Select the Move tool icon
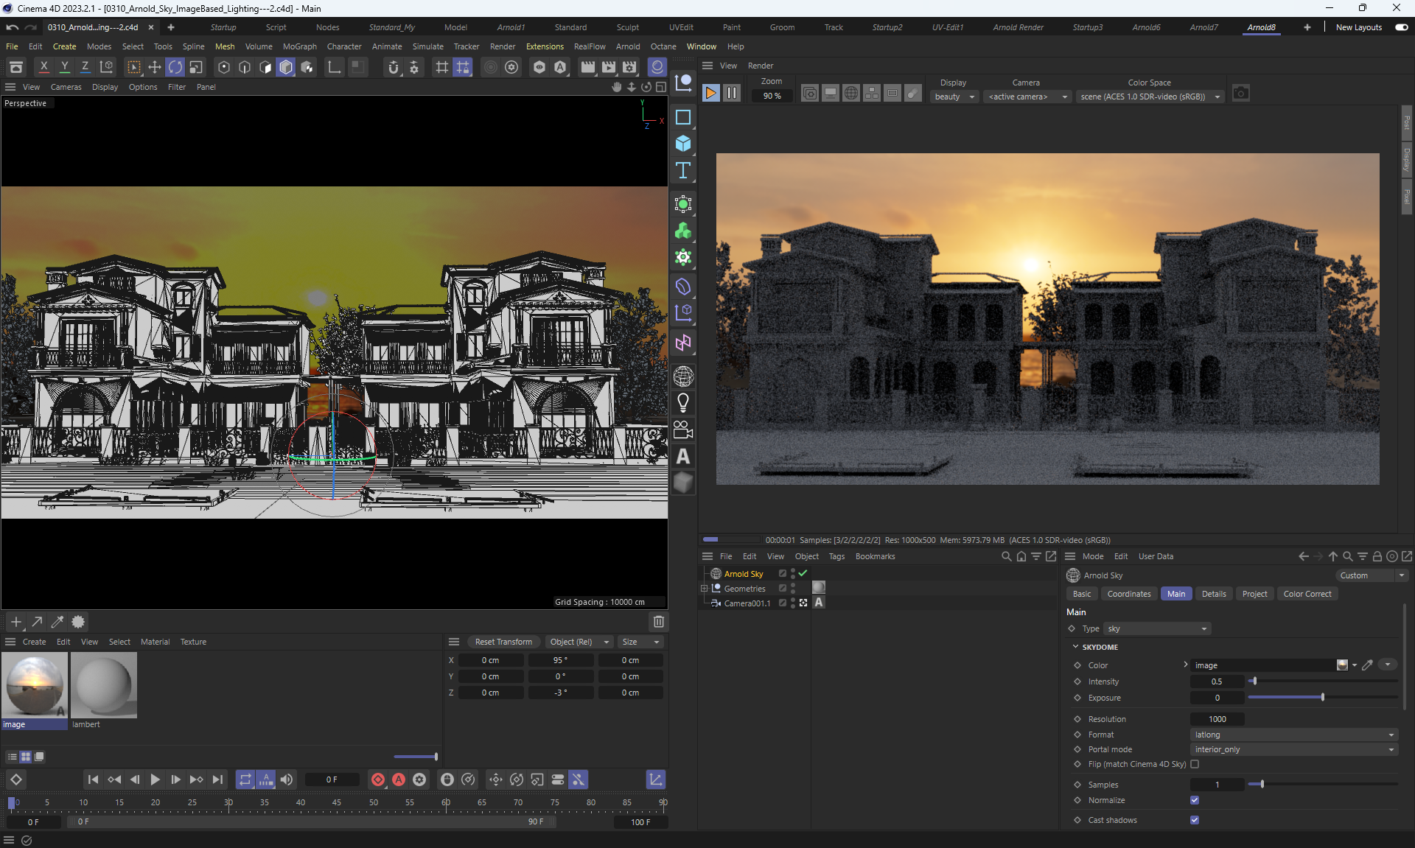Viewport: 1415px width, 848px height. click(155, 67)
